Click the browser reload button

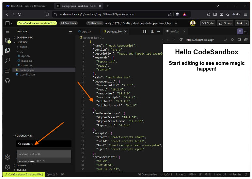[x=20, y=14]
